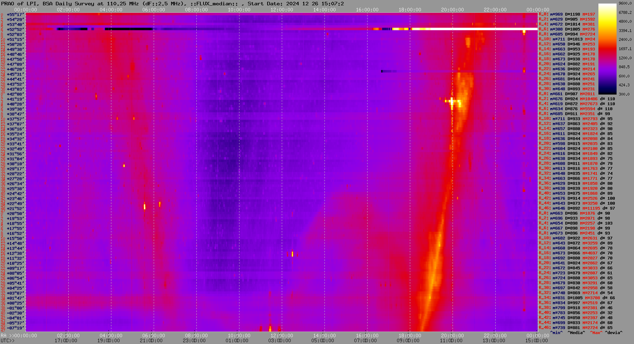634x344 pixels.
Task: Click the color scale value 848.5
Action: pos(624,67)
